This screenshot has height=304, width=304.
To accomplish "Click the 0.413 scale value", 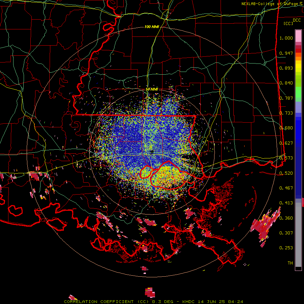I will tap(286, 203).
